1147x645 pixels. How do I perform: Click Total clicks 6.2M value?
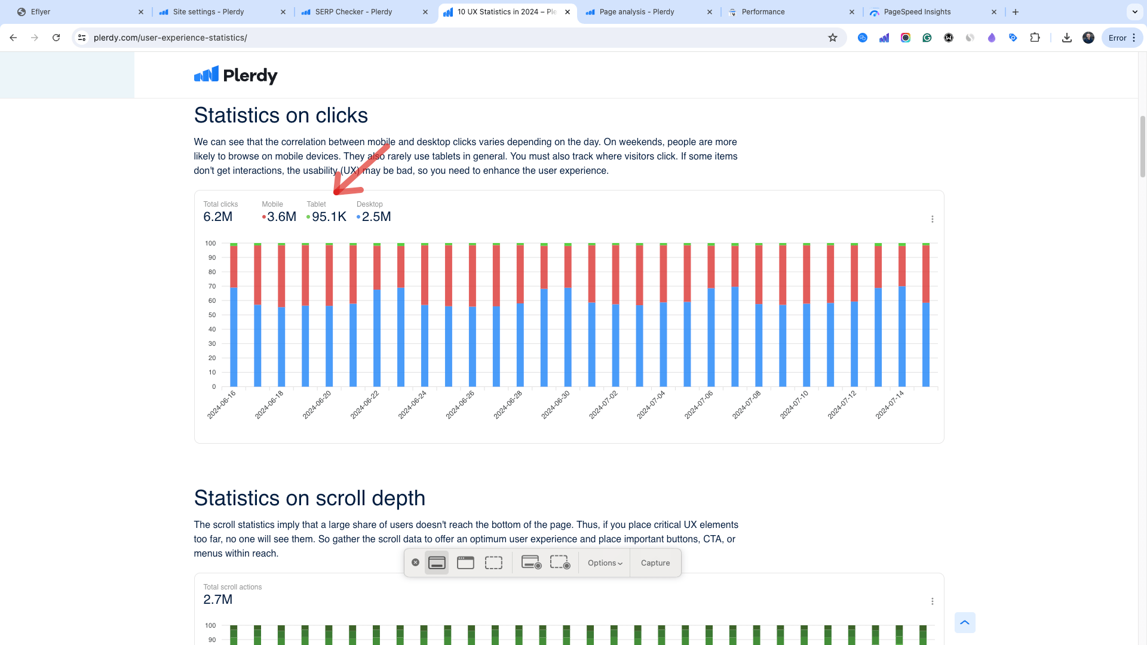tap(217, 217)
